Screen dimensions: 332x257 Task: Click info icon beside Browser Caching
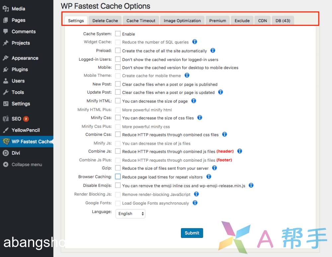click(209, 177)
